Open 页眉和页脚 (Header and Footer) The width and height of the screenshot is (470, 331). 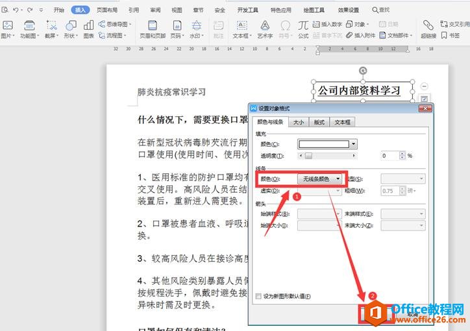(152, 29)
